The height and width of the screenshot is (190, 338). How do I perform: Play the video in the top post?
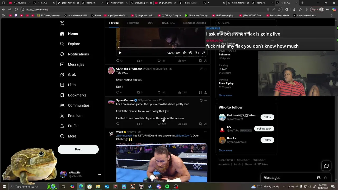(x=120, y=53)
